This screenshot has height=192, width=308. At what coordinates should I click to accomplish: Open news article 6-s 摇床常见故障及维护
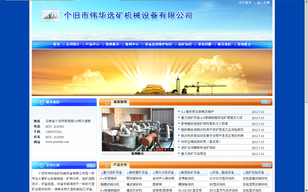197,112
